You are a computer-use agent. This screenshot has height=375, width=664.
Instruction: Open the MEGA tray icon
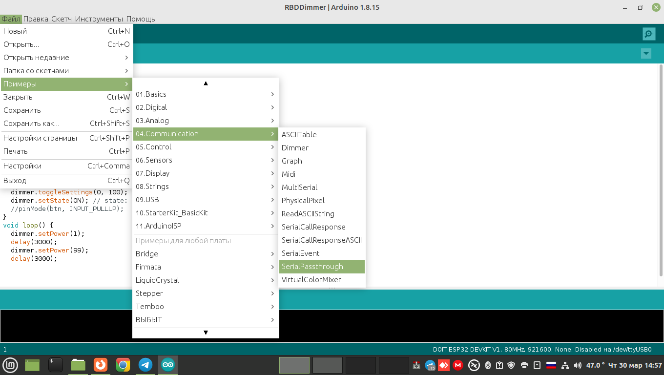pos(457,365)
